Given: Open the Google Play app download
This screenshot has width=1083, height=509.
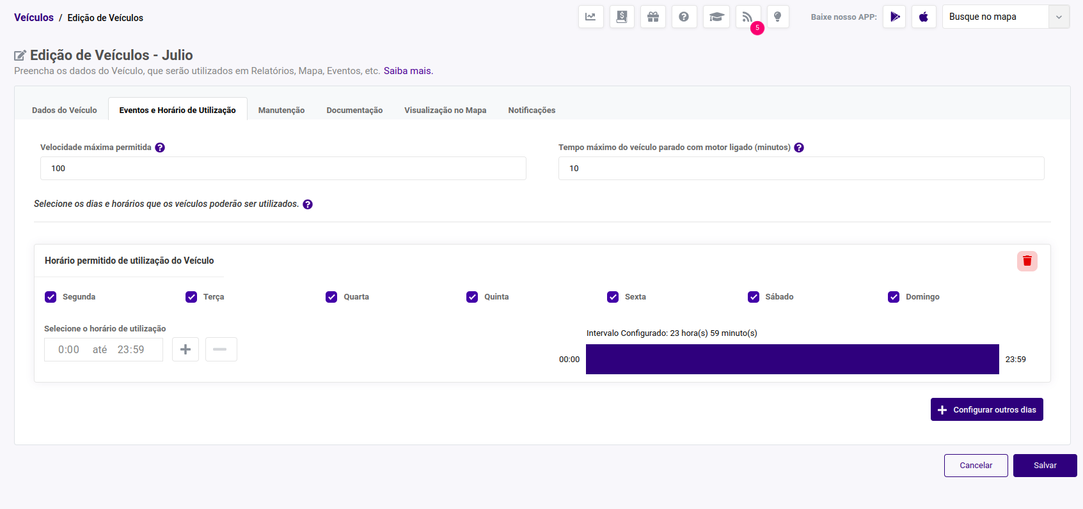Looking at the screenshot, I should coord(894,17).
